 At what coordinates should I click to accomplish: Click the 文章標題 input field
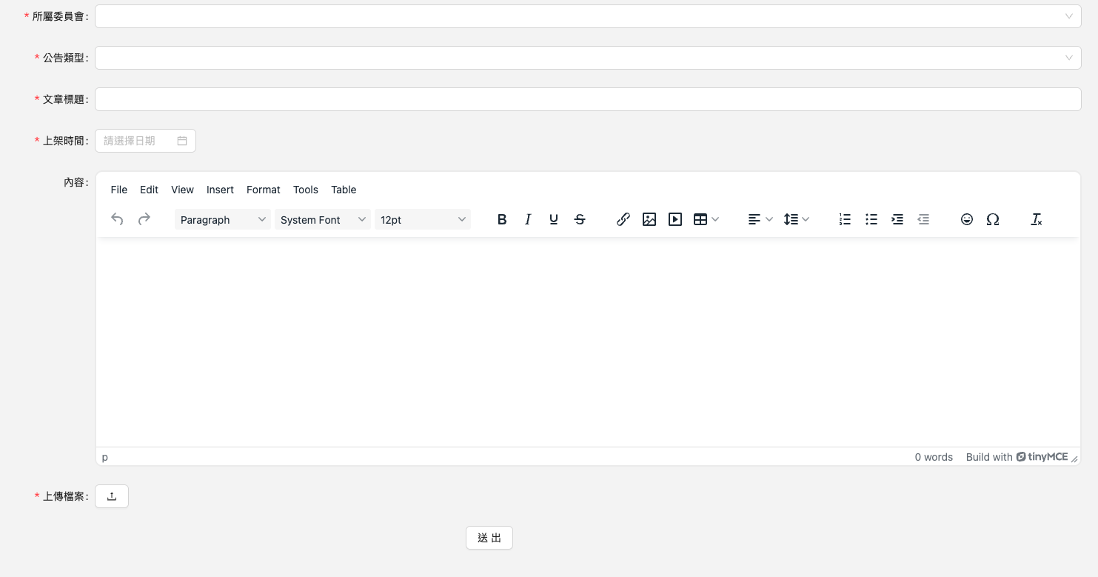click(588, 99)
